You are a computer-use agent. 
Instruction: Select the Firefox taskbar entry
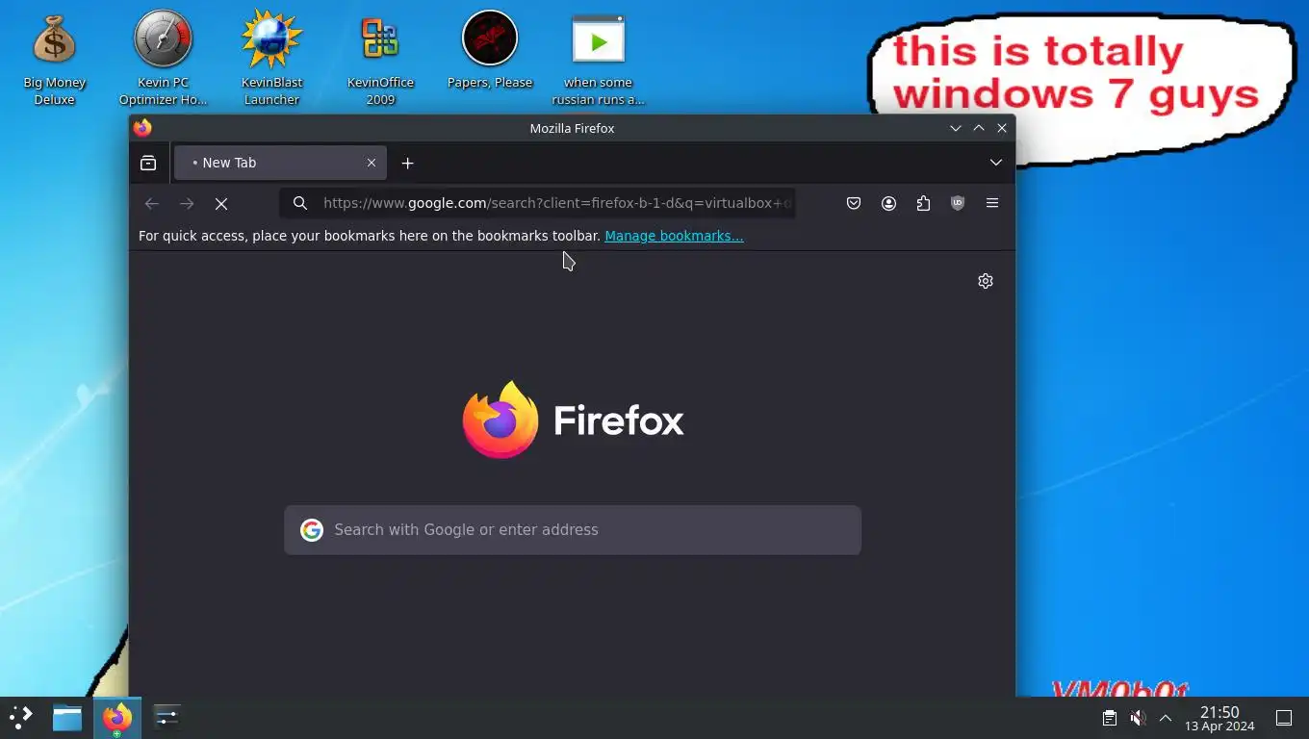click(x=117, y=718)
